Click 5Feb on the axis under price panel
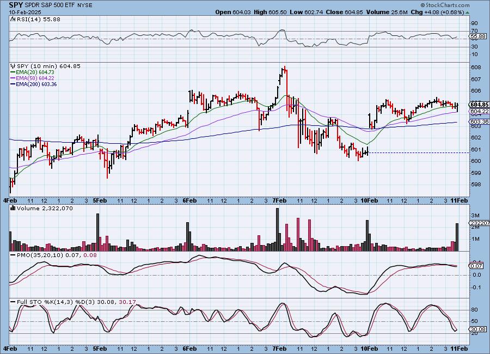Screen dimensions: 490x354 click(100, 200)
